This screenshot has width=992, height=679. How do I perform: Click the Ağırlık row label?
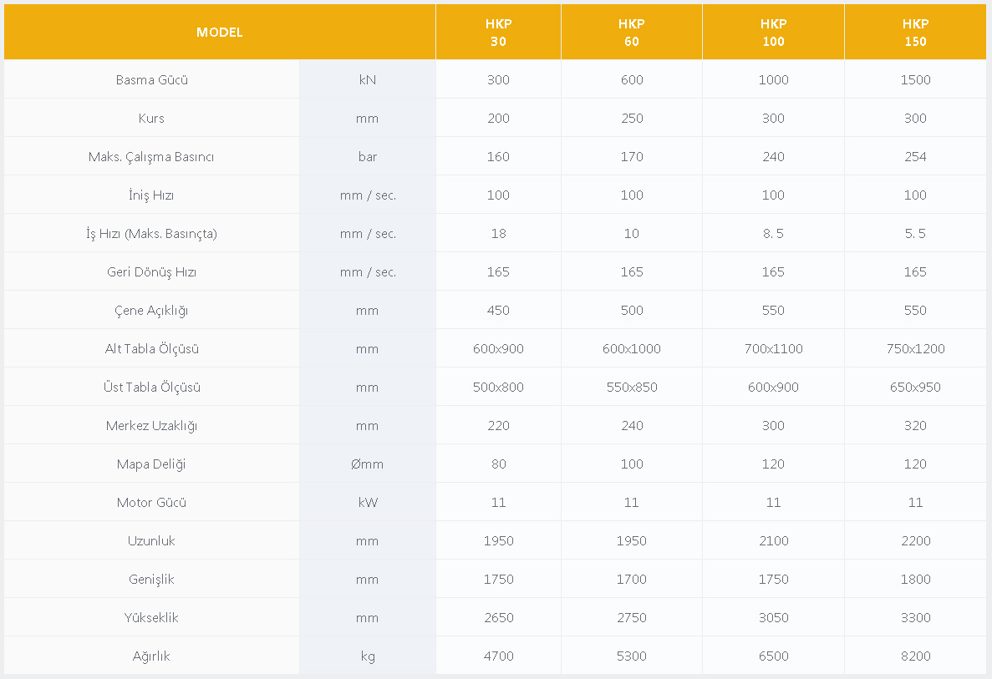pos(151,656)
